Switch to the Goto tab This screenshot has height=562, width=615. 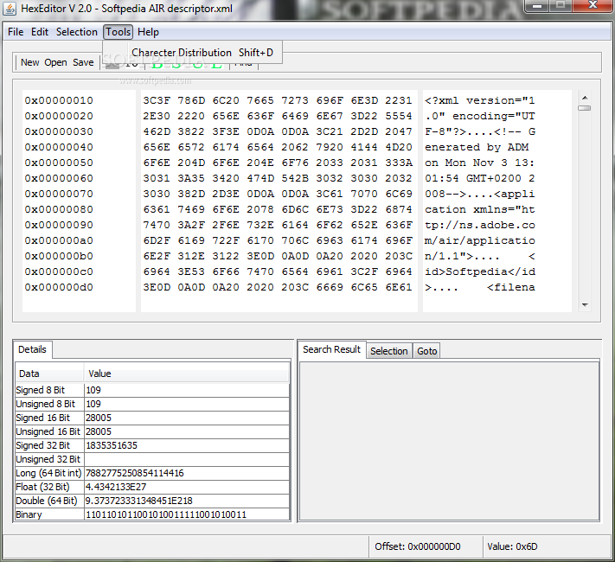coord(426,351)
